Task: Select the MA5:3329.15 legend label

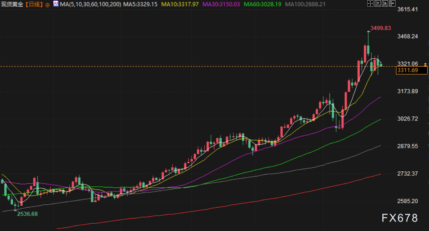Action: tap(141, 4)
